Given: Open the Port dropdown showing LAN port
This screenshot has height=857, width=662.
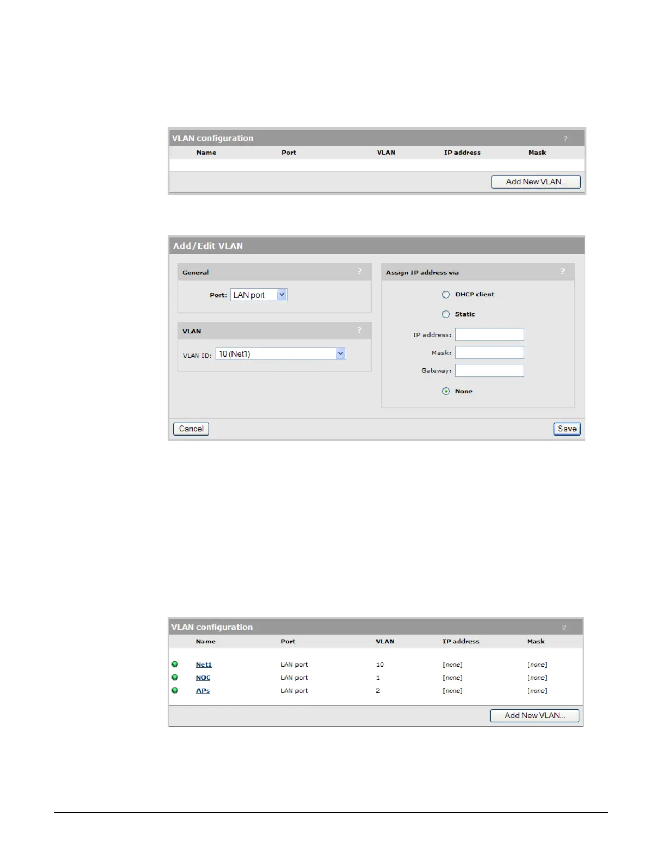Looking at the screenshot, I should pos(259,295).
